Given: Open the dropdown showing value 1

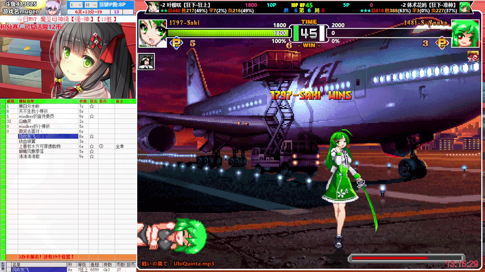Looking at the screenshot, I should 76,5.
